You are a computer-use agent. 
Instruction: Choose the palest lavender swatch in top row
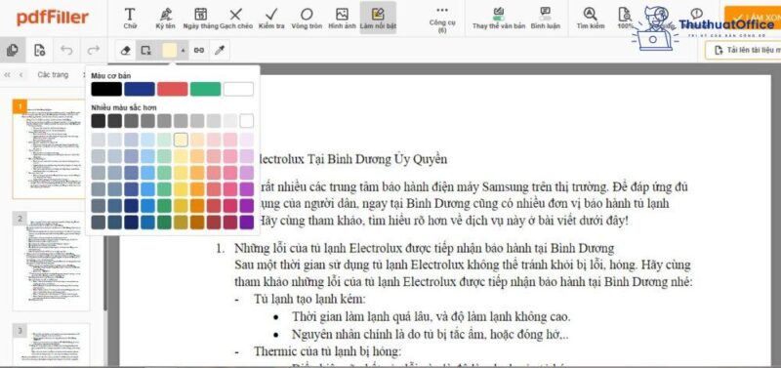coord(247,140)
